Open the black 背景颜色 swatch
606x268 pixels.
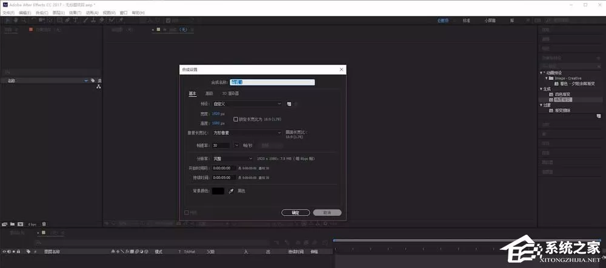coord(218,191)
